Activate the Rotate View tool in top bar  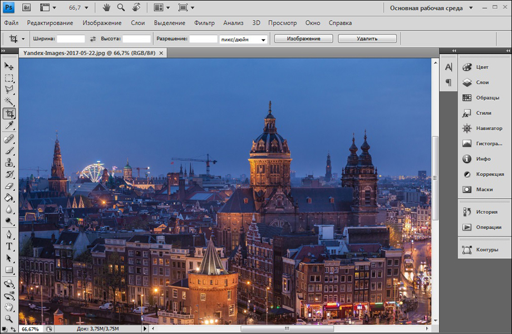(x=136, y=8)
